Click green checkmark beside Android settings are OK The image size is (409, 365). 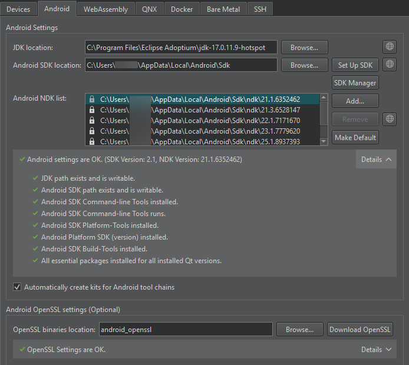(22, 159)
